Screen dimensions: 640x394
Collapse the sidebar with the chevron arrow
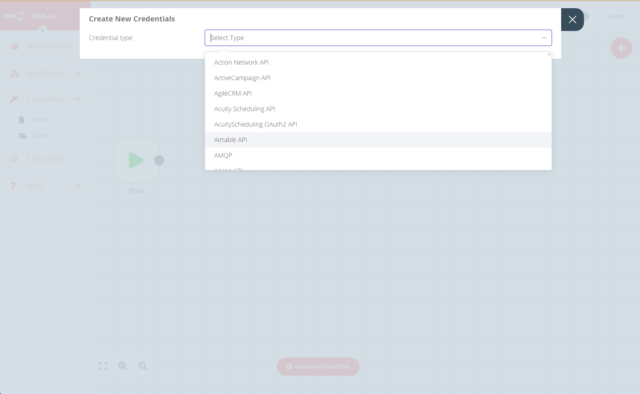tap(42, 30)
